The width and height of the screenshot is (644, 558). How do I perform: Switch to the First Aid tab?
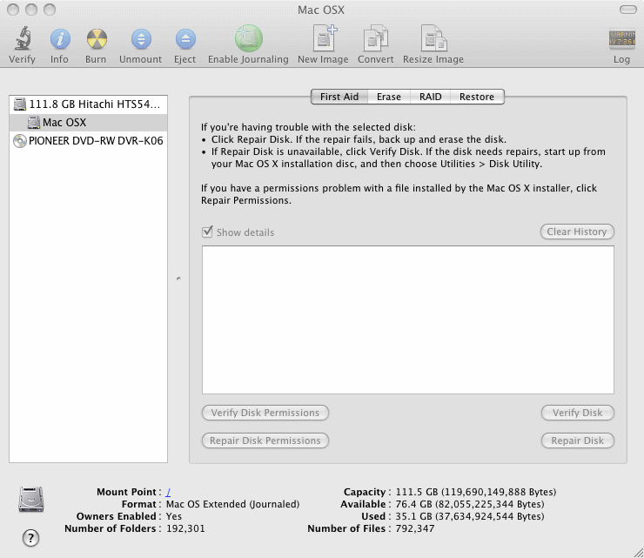click(x=339, y=97)
